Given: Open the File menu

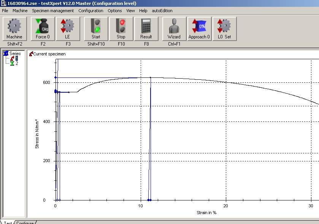Looking at the screenshot, I should pos(5,11).
